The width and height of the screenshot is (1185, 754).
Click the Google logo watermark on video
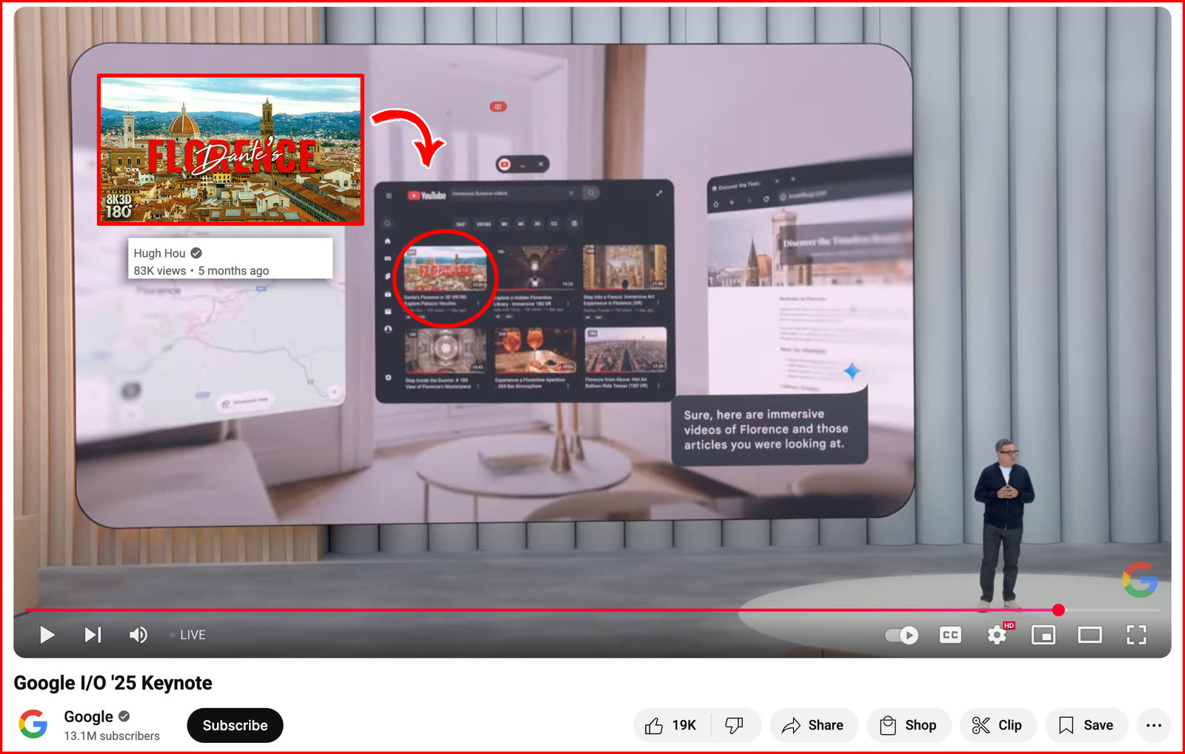point(1140,579)
